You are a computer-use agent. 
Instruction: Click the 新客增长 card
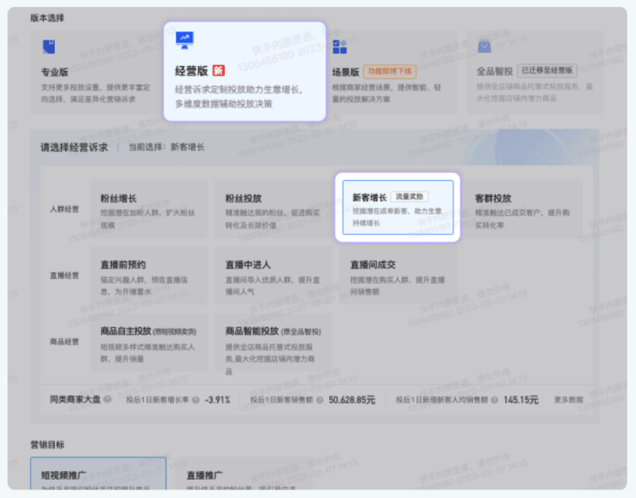[x=397, y=207]
